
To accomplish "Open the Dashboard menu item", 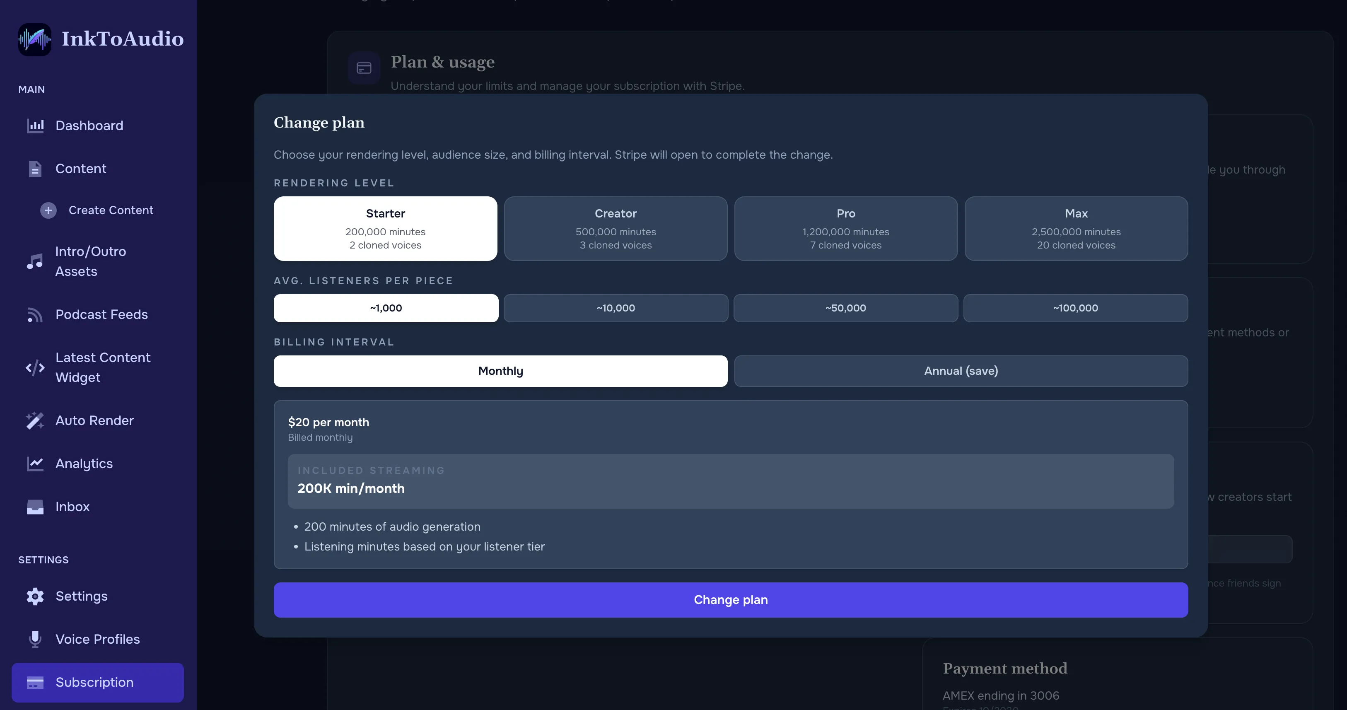I will tap(97, 126).
